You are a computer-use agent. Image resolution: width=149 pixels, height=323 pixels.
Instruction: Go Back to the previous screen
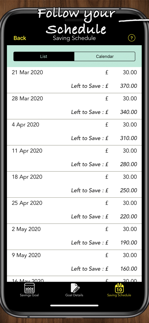pos(20,38)
